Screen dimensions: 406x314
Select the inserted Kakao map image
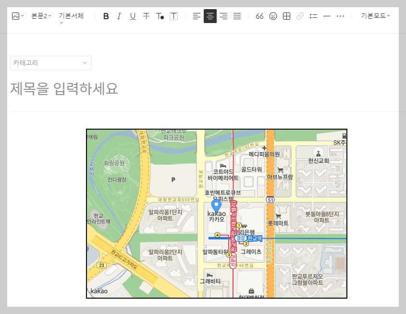[217, 214]
